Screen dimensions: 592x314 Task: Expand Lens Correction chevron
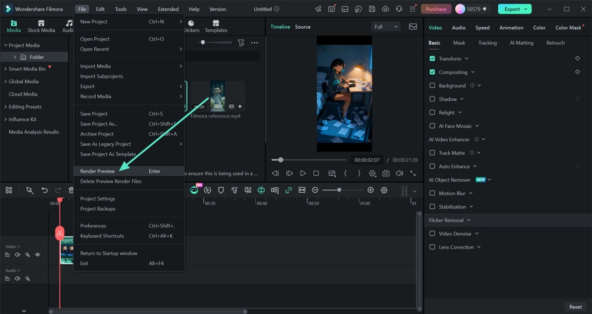479,247
